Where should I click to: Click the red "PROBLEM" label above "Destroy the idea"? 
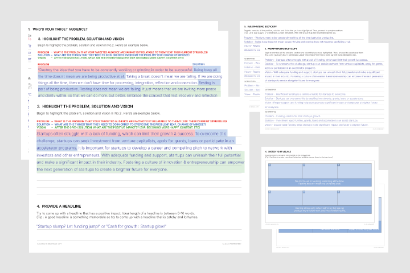point(43,64)
